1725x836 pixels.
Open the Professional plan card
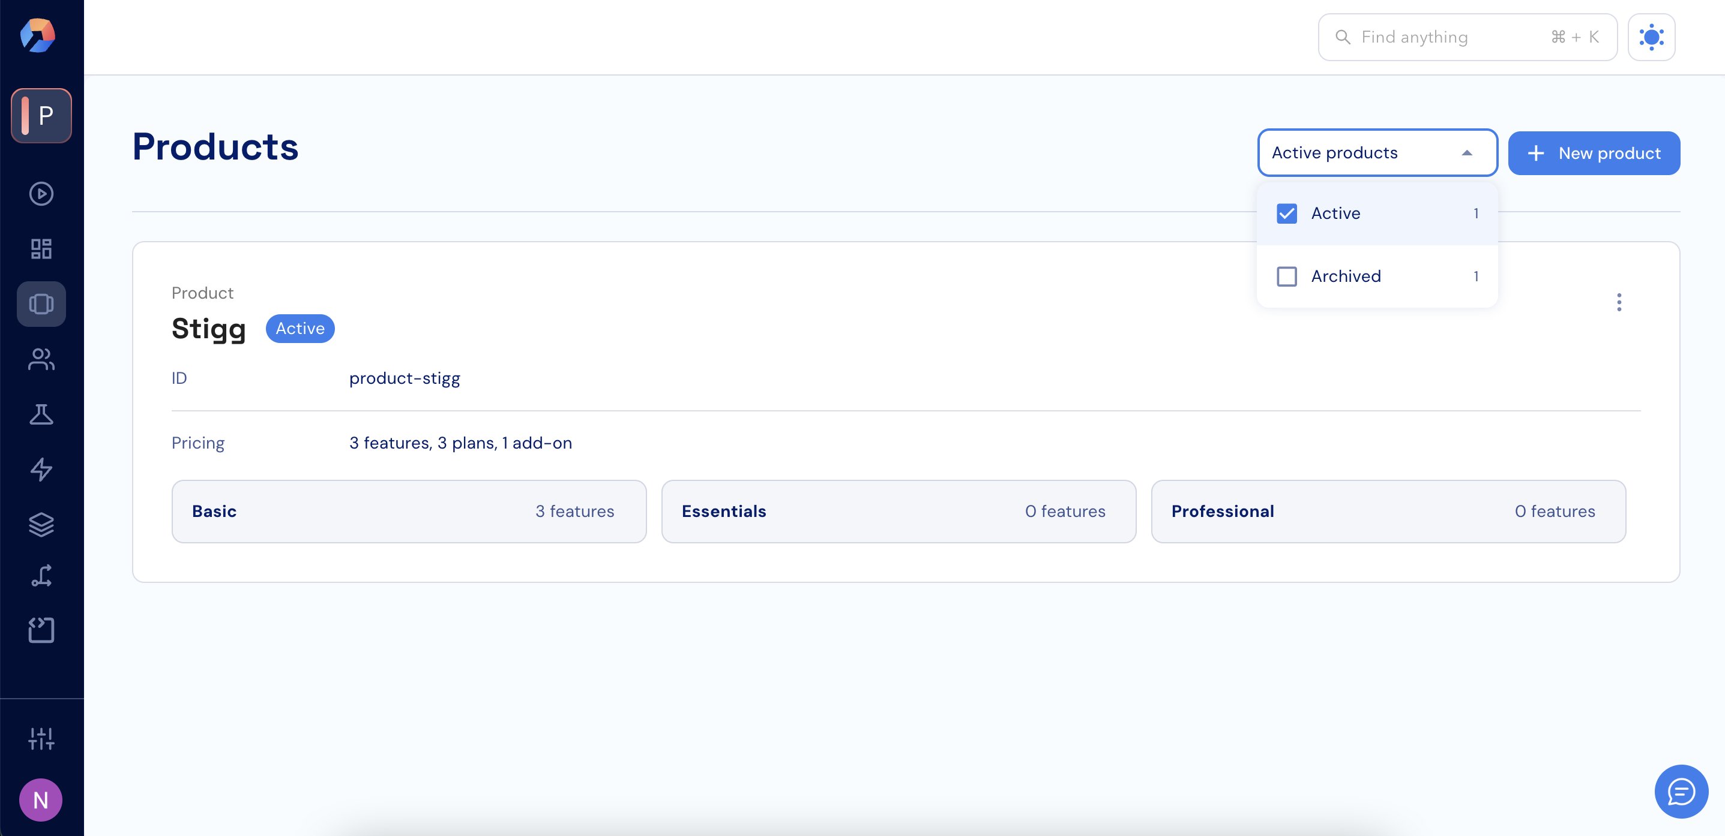pyautogui.click(x=1388, y=512)
